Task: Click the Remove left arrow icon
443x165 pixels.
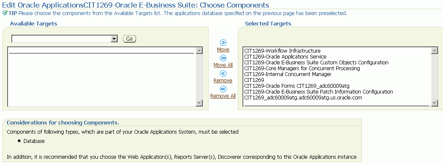Action: pyautogui.click(x=223, y=74)
